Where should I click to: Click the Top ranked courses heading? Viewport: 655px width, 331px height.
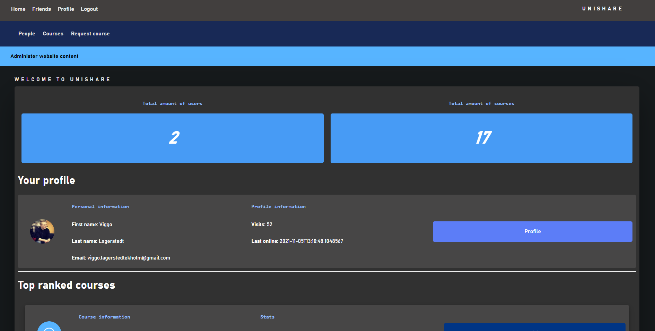(67, 285)
